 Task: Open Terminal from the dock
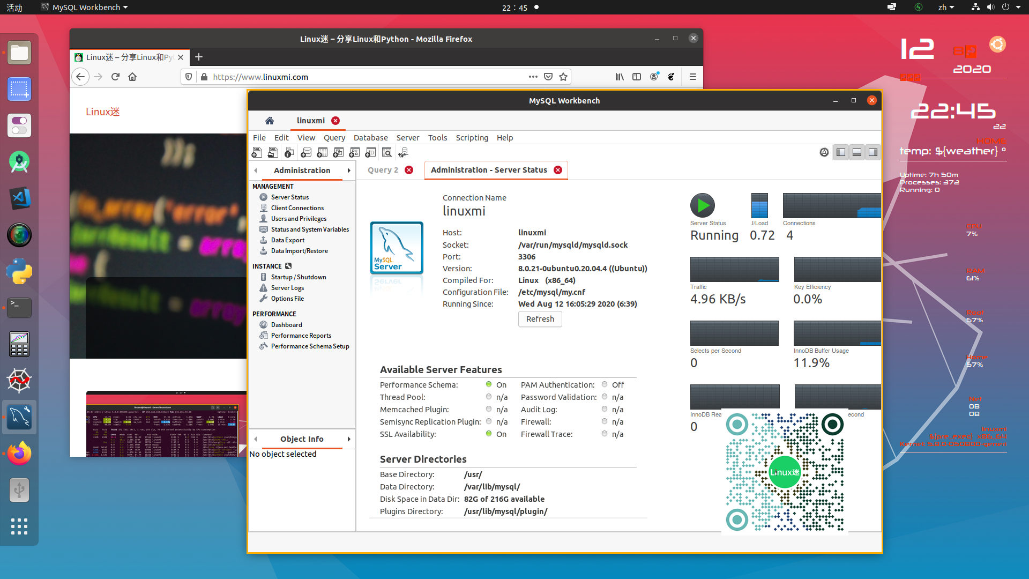(x=19, y=308)
